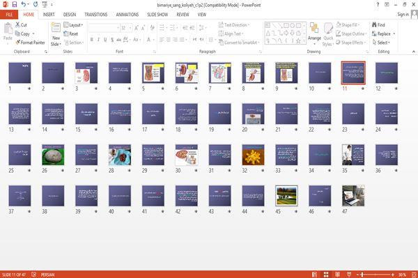Click the Increase Font Size icon
418x278 pixels.
[137, 28]
